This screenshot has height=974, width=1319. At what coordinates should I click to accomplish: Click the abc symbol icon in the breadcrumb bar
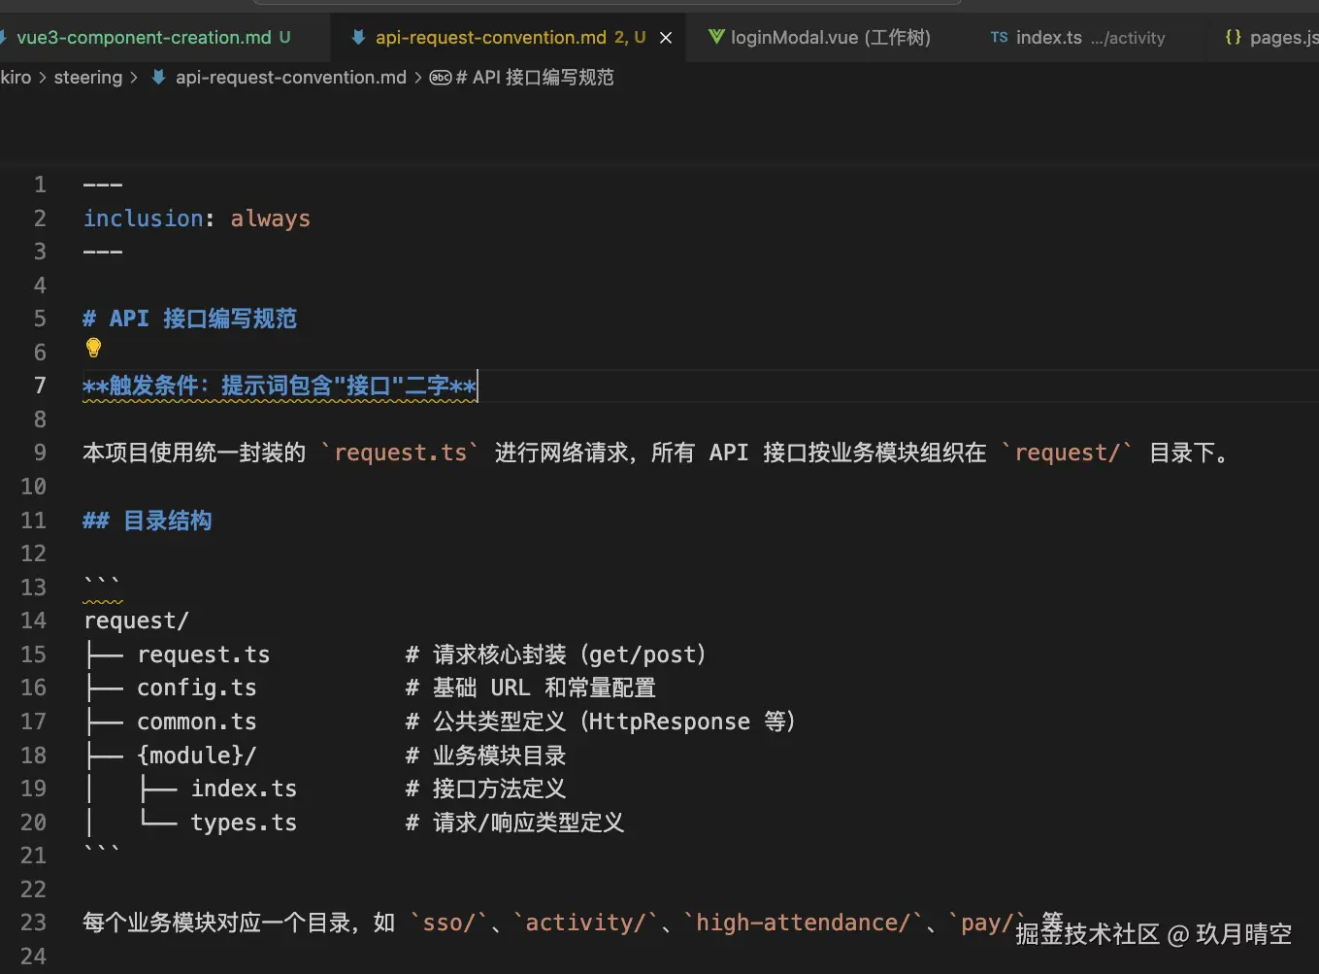coord(442,77)
